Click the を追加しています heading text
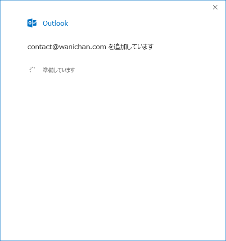The width and height of the screenshot is (226, 241). (131, 47)
